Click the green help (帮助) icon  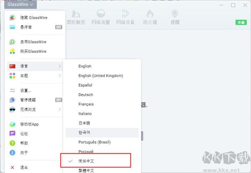tap(12, 143)
